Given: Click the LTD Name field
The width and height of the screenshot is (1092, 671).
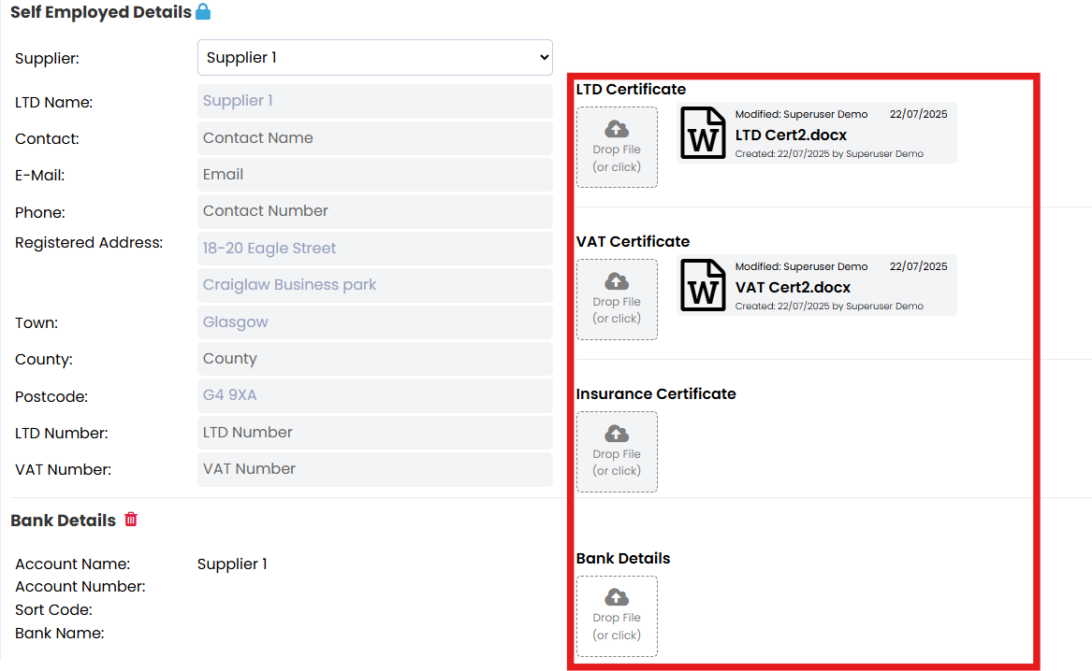Looking at the screenshot, I should 374,101.
